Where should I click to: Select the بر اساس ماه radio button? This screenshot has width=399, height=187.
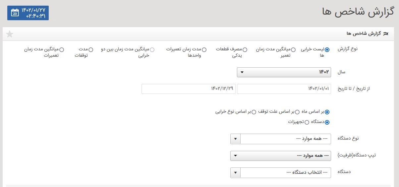pos(327,112)
